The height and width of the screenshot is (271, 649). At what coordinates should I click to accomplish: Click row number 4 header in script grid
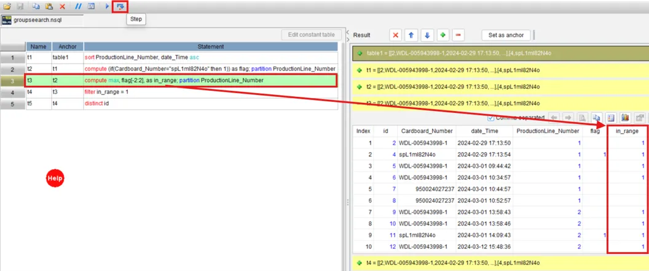13,92
